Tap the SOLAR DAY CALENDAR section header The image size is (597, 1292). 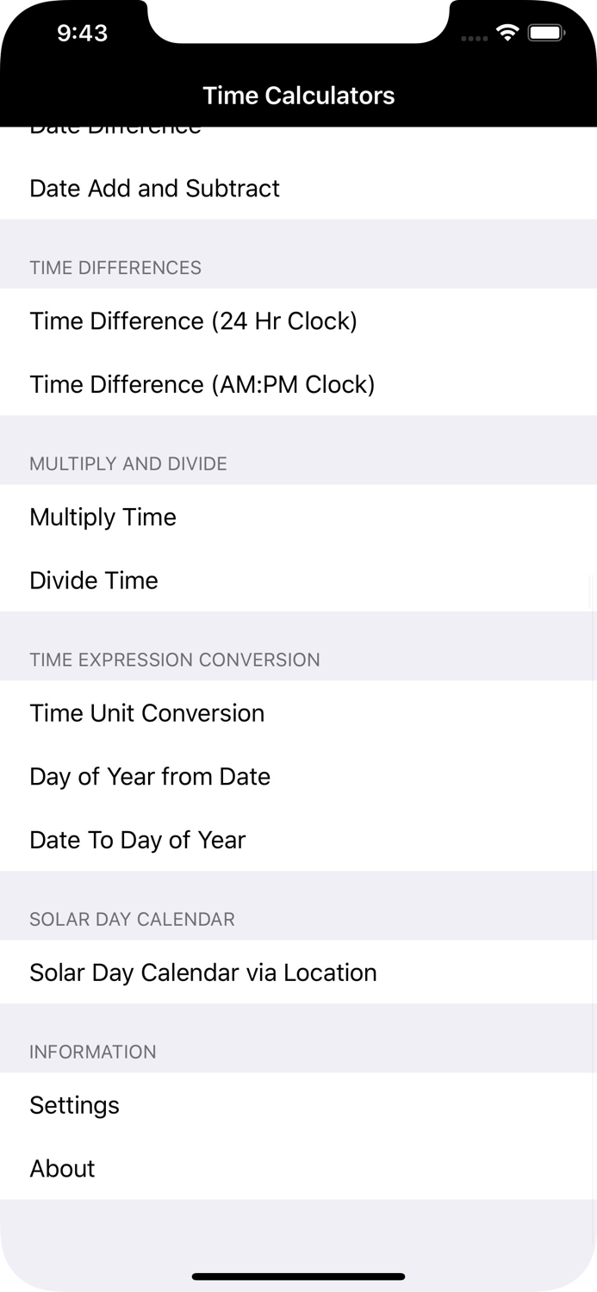click(132, 919)
